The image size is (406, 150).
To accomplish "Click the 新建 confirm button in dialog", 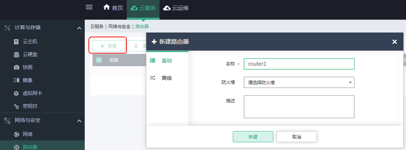I will tap(253, 137).
